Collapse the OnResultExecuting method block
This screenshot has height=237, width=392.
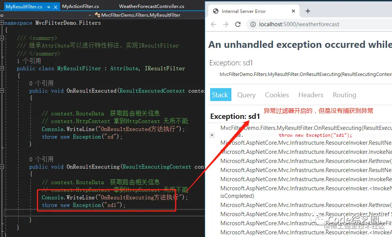[2, 167]
